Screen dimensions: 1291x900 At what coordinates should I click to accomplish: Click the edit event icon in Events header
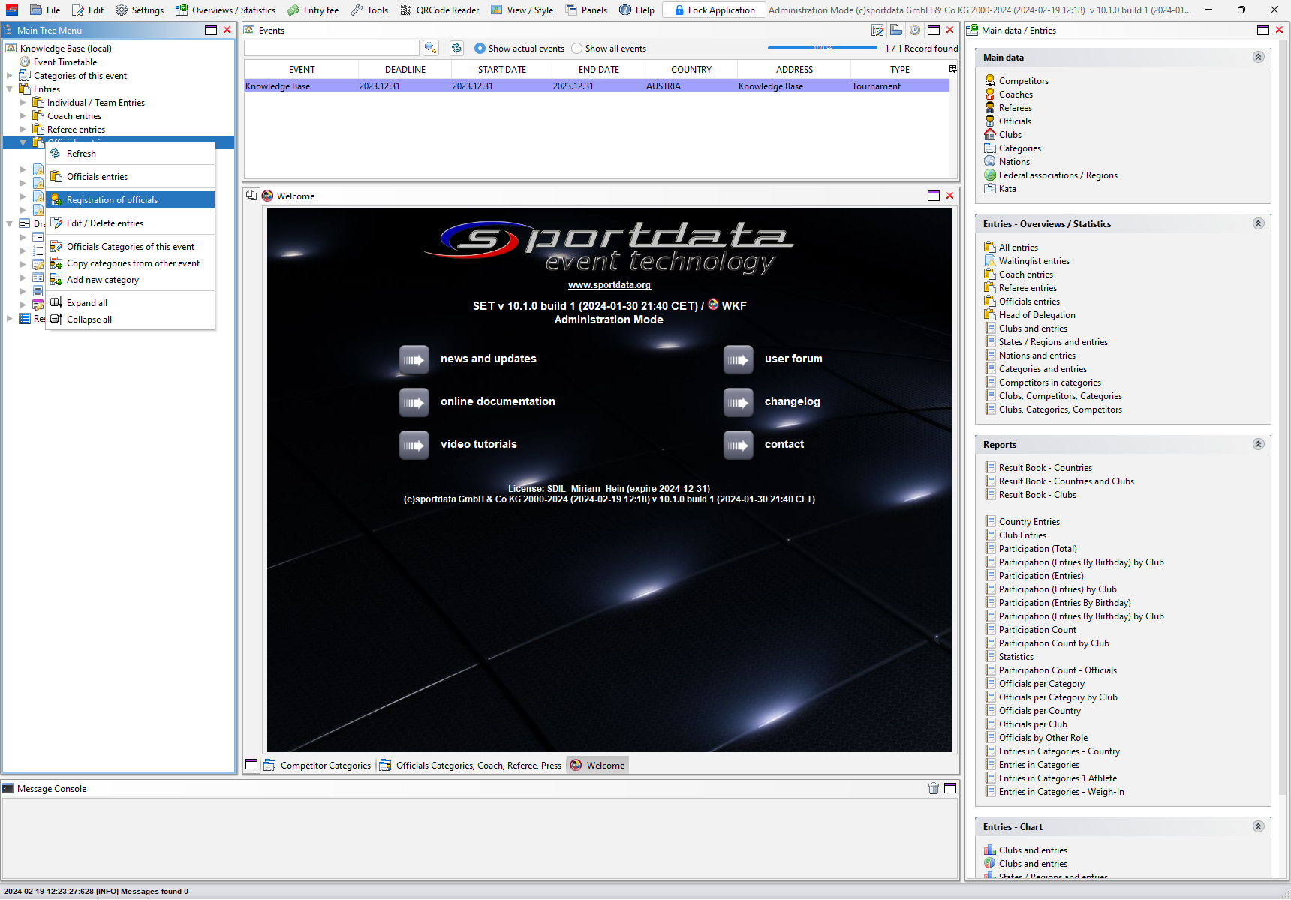point(877,30)
